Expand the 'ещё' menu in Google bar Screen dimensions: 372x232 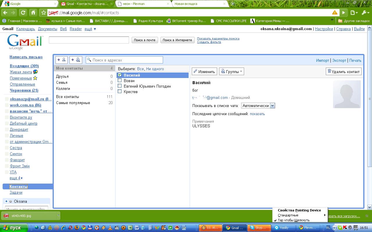pyautogui.click(x=90, y=29)
